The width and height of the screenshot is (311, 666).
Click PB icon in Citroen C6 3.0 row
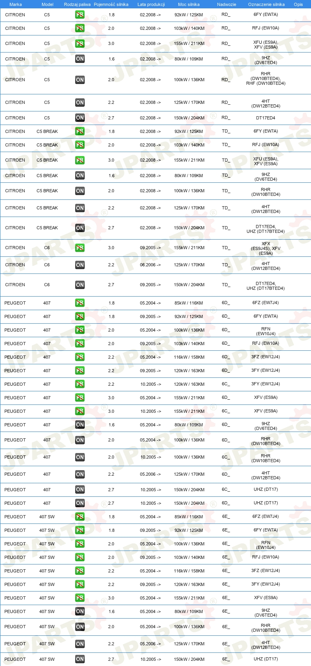pyautogui.click(x=80, y=248)
